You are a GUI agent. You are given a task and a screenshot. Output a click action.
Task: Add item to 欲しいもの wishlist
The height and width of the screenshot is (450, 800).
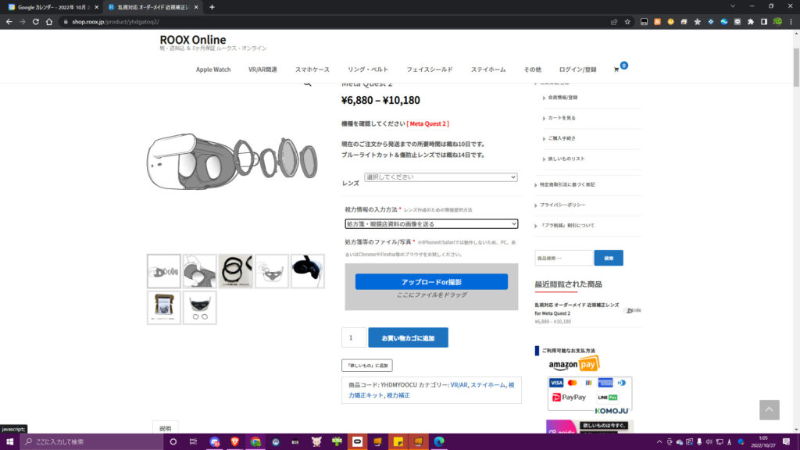(x=367, y=366)
